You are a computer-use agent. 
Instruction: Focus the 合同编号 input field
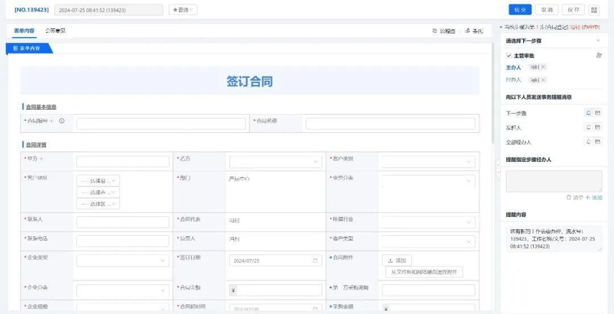click(161, 124)
